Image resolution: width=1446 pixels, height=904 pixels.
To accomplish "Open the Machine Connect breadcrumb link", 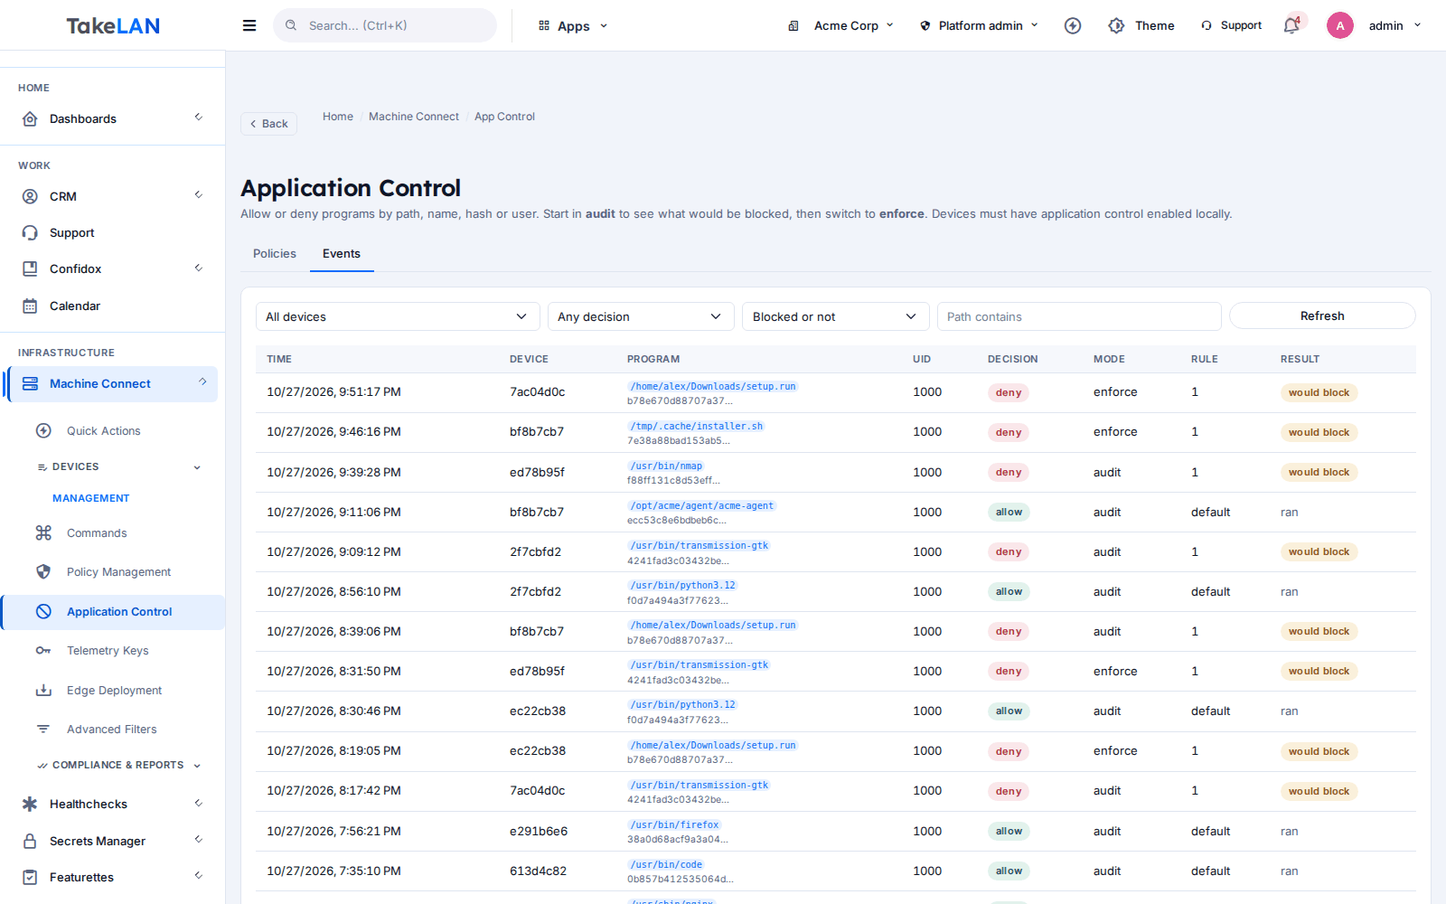I will [414, 117].
